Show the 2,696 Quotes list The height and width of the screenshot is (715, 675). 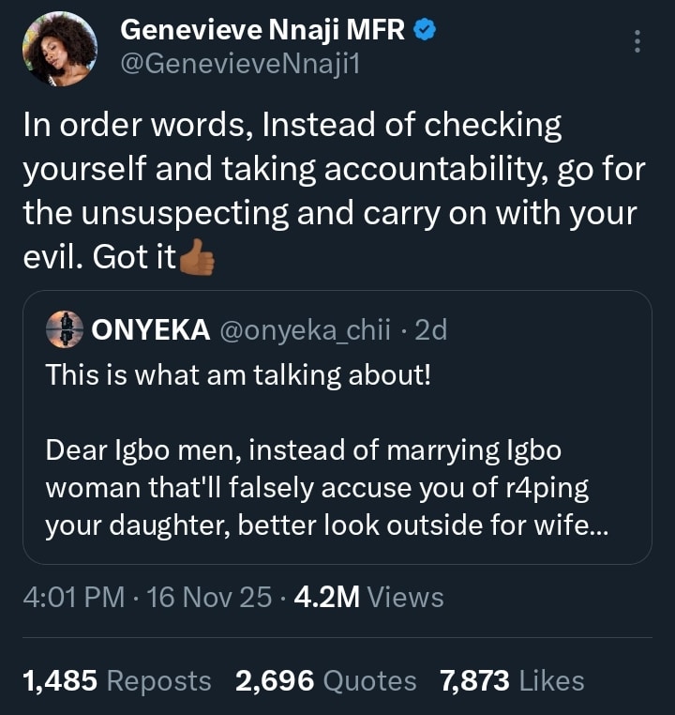pos(326,680)
